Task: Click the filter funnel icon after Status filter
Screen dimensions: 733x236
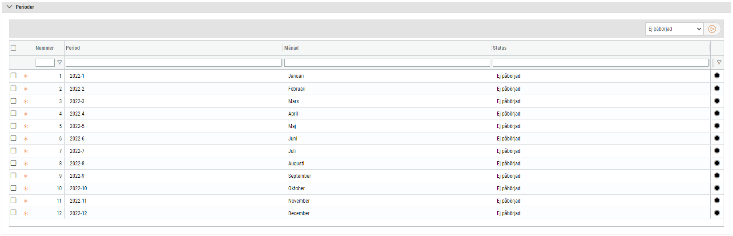Action: [719, 63]
